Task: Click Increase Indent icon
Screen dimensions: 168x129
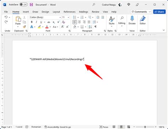Action: coord(103,17)
